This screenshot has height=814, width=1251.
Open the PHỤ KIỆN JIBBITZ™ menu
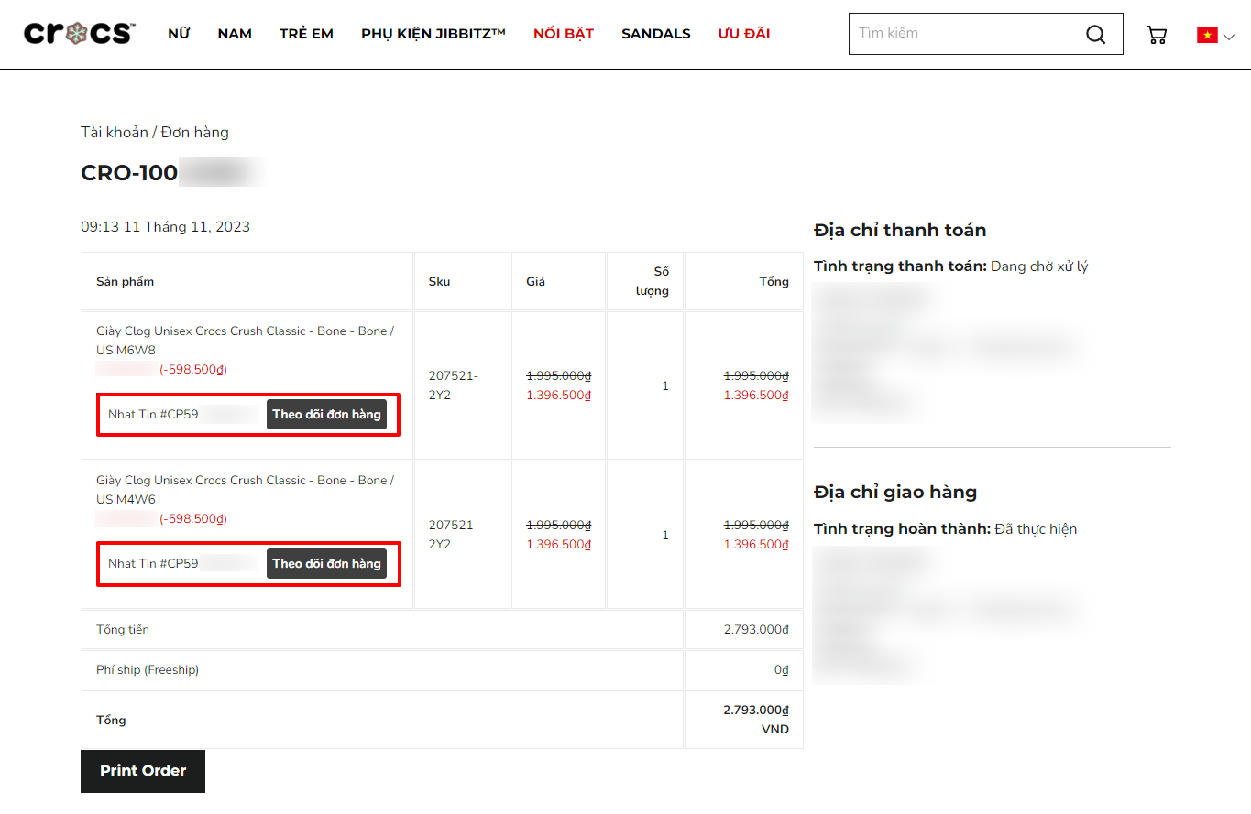pyautogui.click(x=433, y=34)
